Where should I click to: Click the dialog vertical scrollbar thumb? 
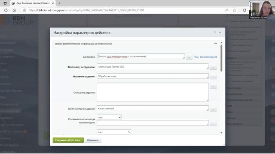[221, 58]
